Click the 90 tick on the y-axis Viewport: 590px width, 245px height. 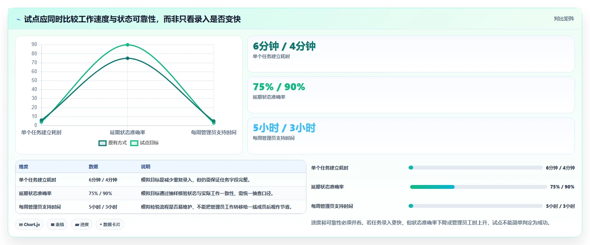coord(34,45)
